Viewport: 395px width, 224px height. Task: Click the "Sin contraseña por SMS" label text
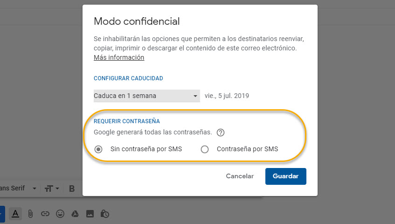click(146, 150)
